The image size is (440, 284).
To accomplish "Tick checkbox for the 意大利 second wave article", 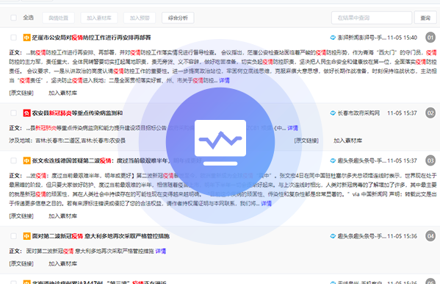I will (x=13, y=236).
